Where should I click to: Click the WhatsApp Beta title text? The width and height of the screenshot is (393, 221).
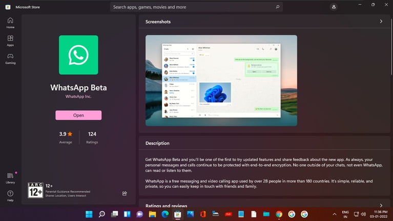pos(78,88)
